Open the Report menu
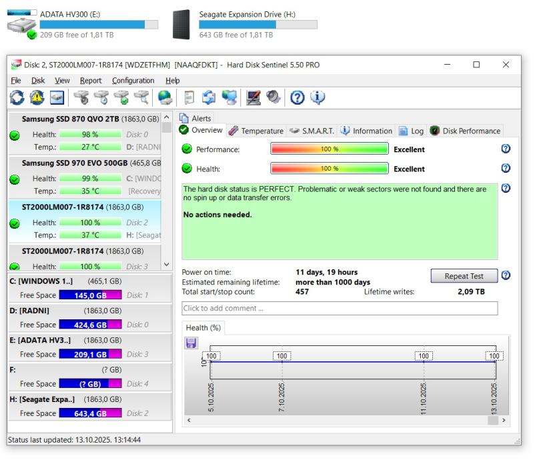This screenshot has width=535, height=460. (91, 81)
